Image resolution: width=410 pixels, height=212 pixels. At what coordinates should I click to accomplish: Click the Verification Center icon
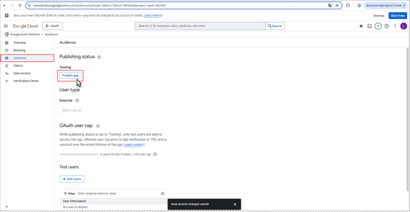[x=7, y=81]
